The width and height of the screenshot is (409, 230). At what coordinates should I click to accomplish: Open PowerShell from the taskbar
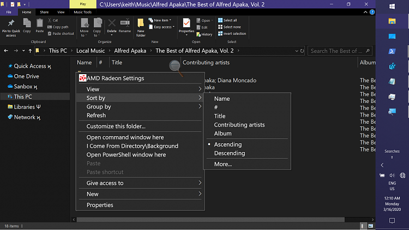point(392,51)
